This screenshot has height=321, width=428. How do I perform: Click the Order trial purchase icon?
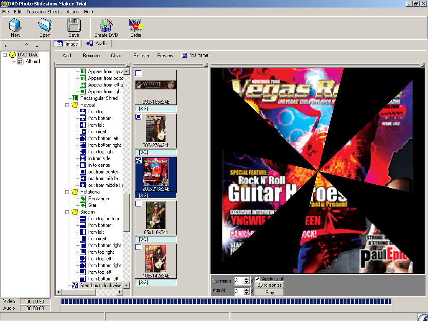(x=135, y=28)
